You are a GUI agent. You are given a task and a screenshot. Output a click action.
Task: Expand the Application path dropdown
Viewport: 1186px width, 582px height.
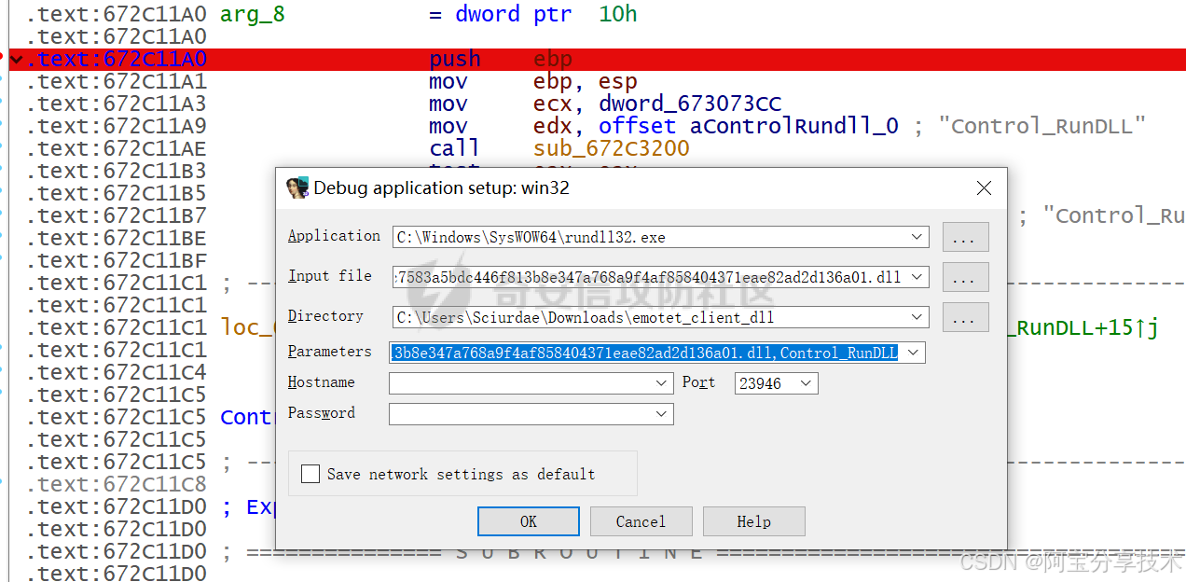[x=917, y=237]
